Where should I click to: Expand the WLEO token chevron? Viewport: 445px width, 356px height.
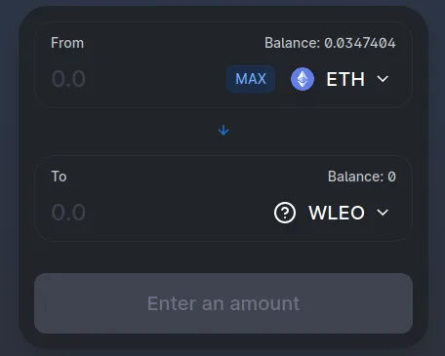(383, 213)
